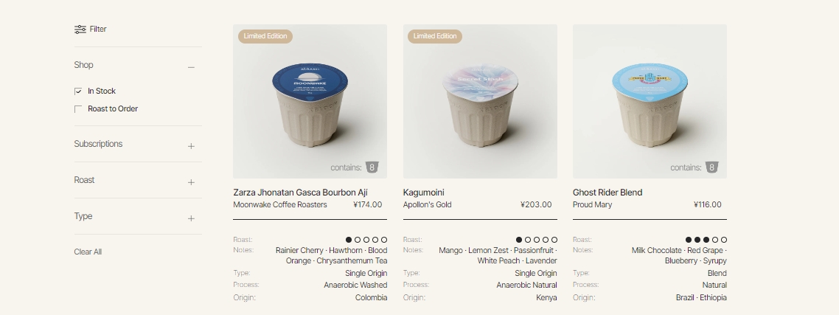Image resolution: width=839 pixels, height=315 pixels.
Task: Enable the Roast to Order checkbox
Action: pyautogui.click(x=78, y=109)
